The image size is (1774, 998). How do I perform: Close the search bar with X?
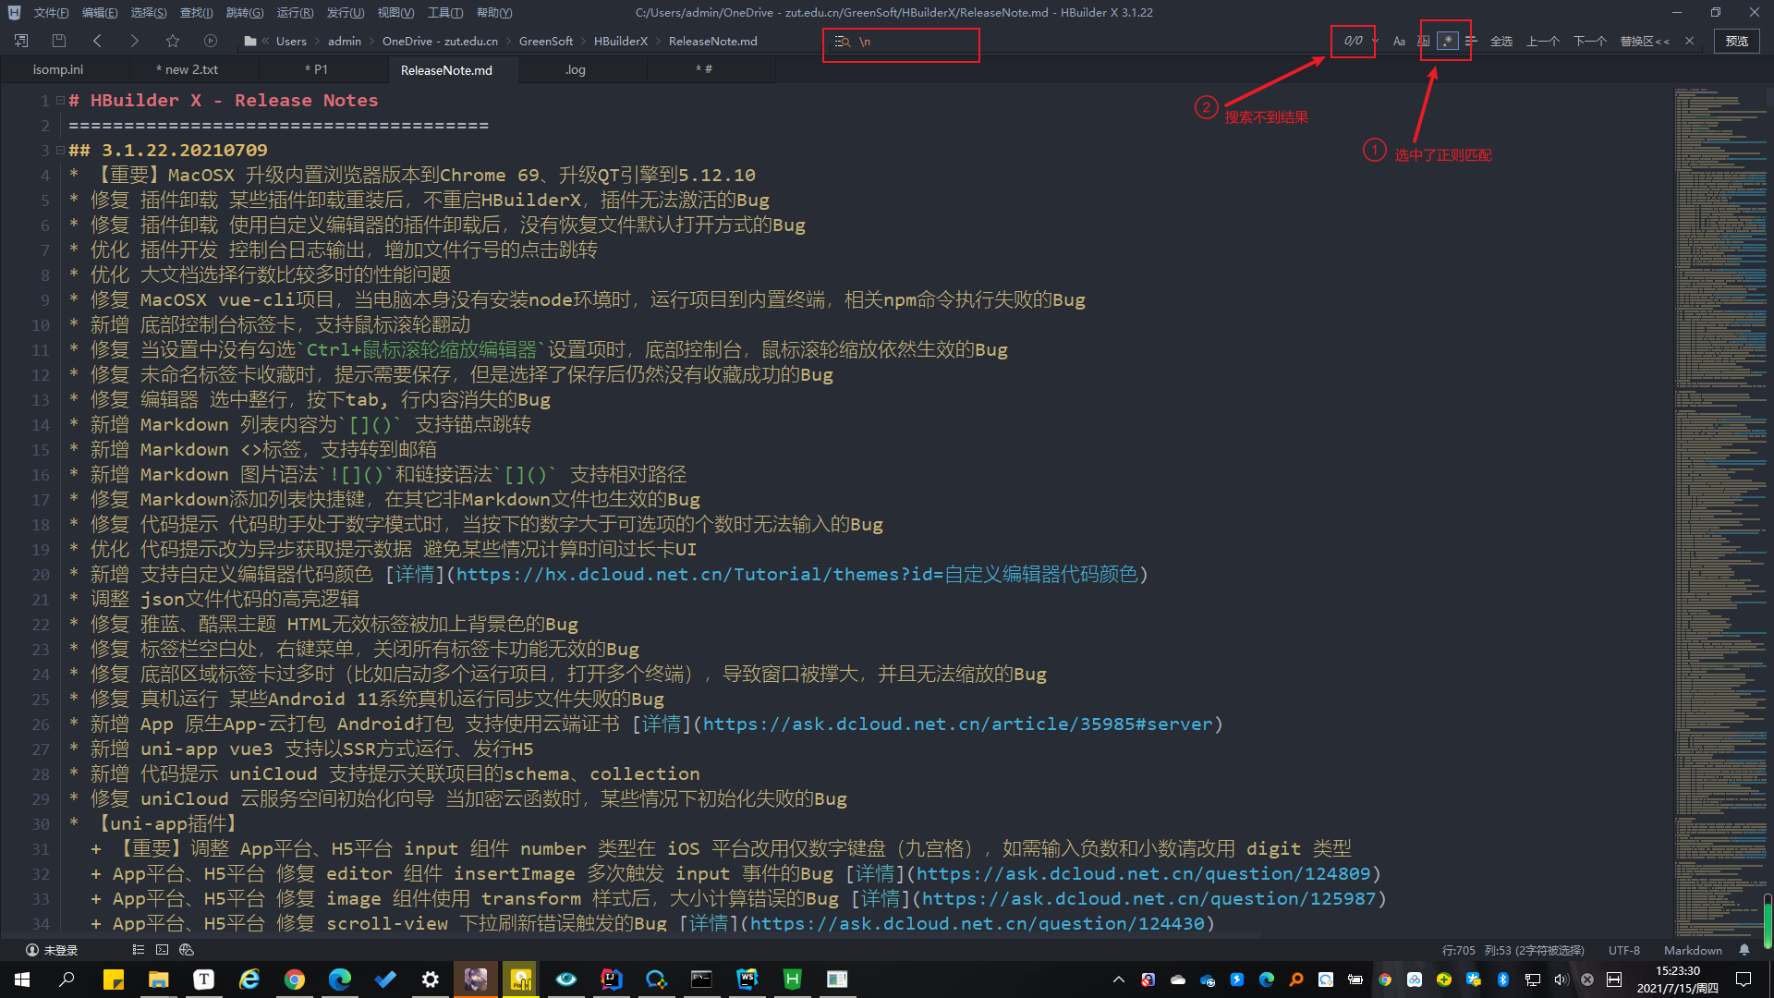[x=1689, y=42]
